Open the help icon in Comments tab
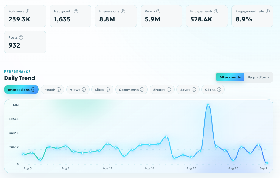The image size is (280, 178). (x=142, y=89)
